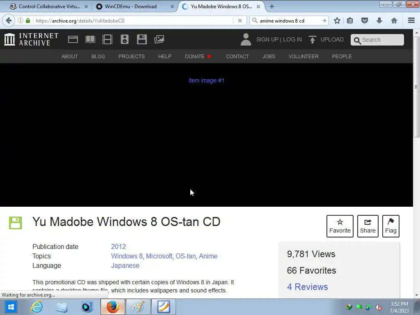The height and width of the screenshot is (315, 420).
Task: Open the Video section film icon
Action: [107, 39]
